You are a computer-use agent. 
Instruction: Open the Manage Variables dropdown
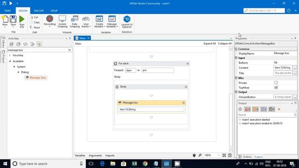[x=112, y=22]
